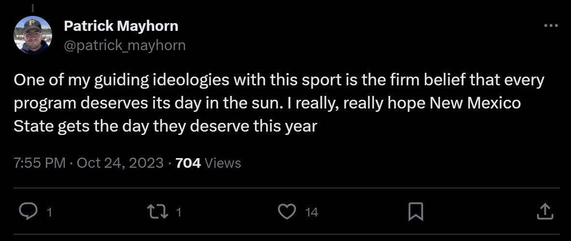This screenshot has width=571, height=241.
Task: Click the retweet count of 1
Action: coord(179,212)
